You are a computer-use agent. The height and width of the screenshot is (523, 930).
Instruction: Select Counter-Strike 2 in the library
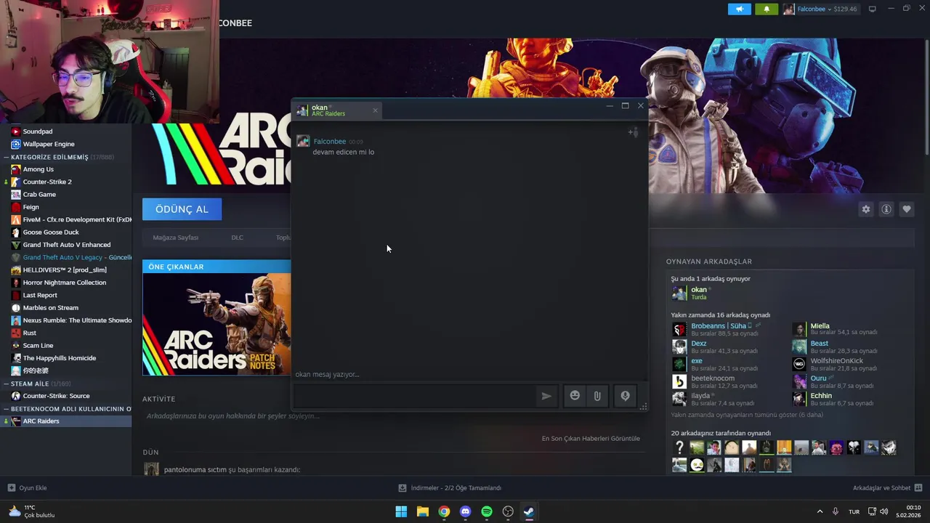pos(47,182)
